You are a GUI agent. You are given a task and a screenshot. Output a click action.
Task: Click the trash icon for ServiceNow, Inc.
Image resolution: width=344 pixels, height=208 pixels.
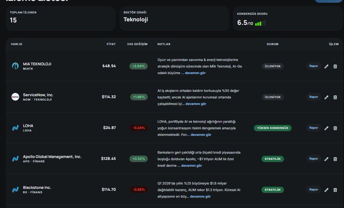pos(335,97)
